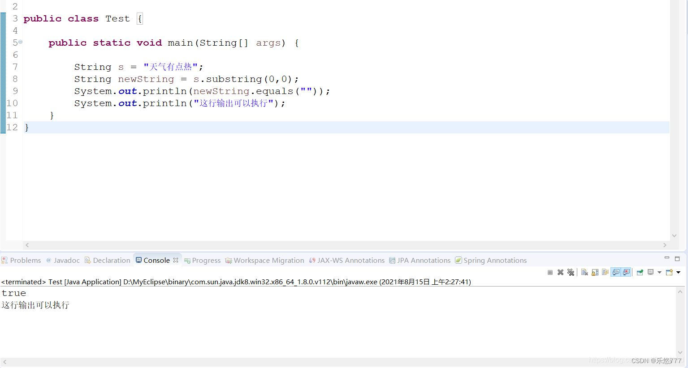Image resolution: width=688 pixels, height=368 pixels.
Task: Collapse the main method fold marker on line 5
Action: click(x=20, y=42)
